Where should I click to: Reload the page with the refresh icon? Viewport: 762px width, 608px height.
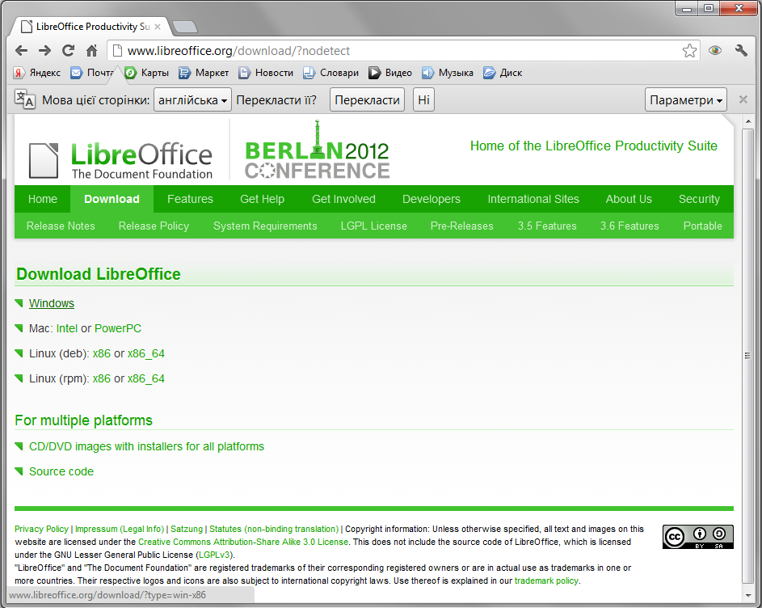click(68, 51)
